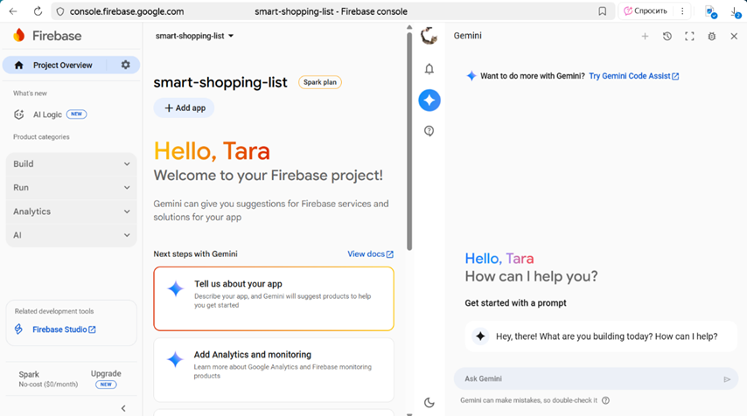The height and width of the screenshot is (416, 747).
Task: Click site security shield in address bar
Action: (60, 11)
